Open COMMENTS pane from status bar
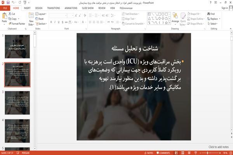 163,153
